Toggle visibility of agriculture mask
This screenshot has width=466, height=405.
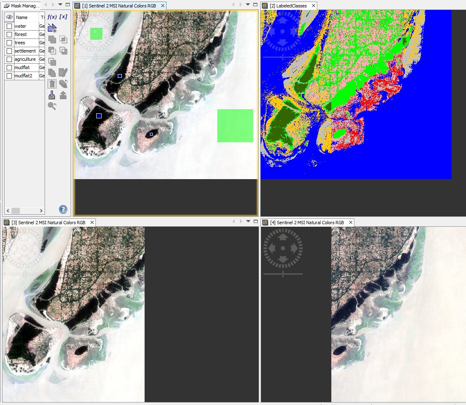coord(9,59)
